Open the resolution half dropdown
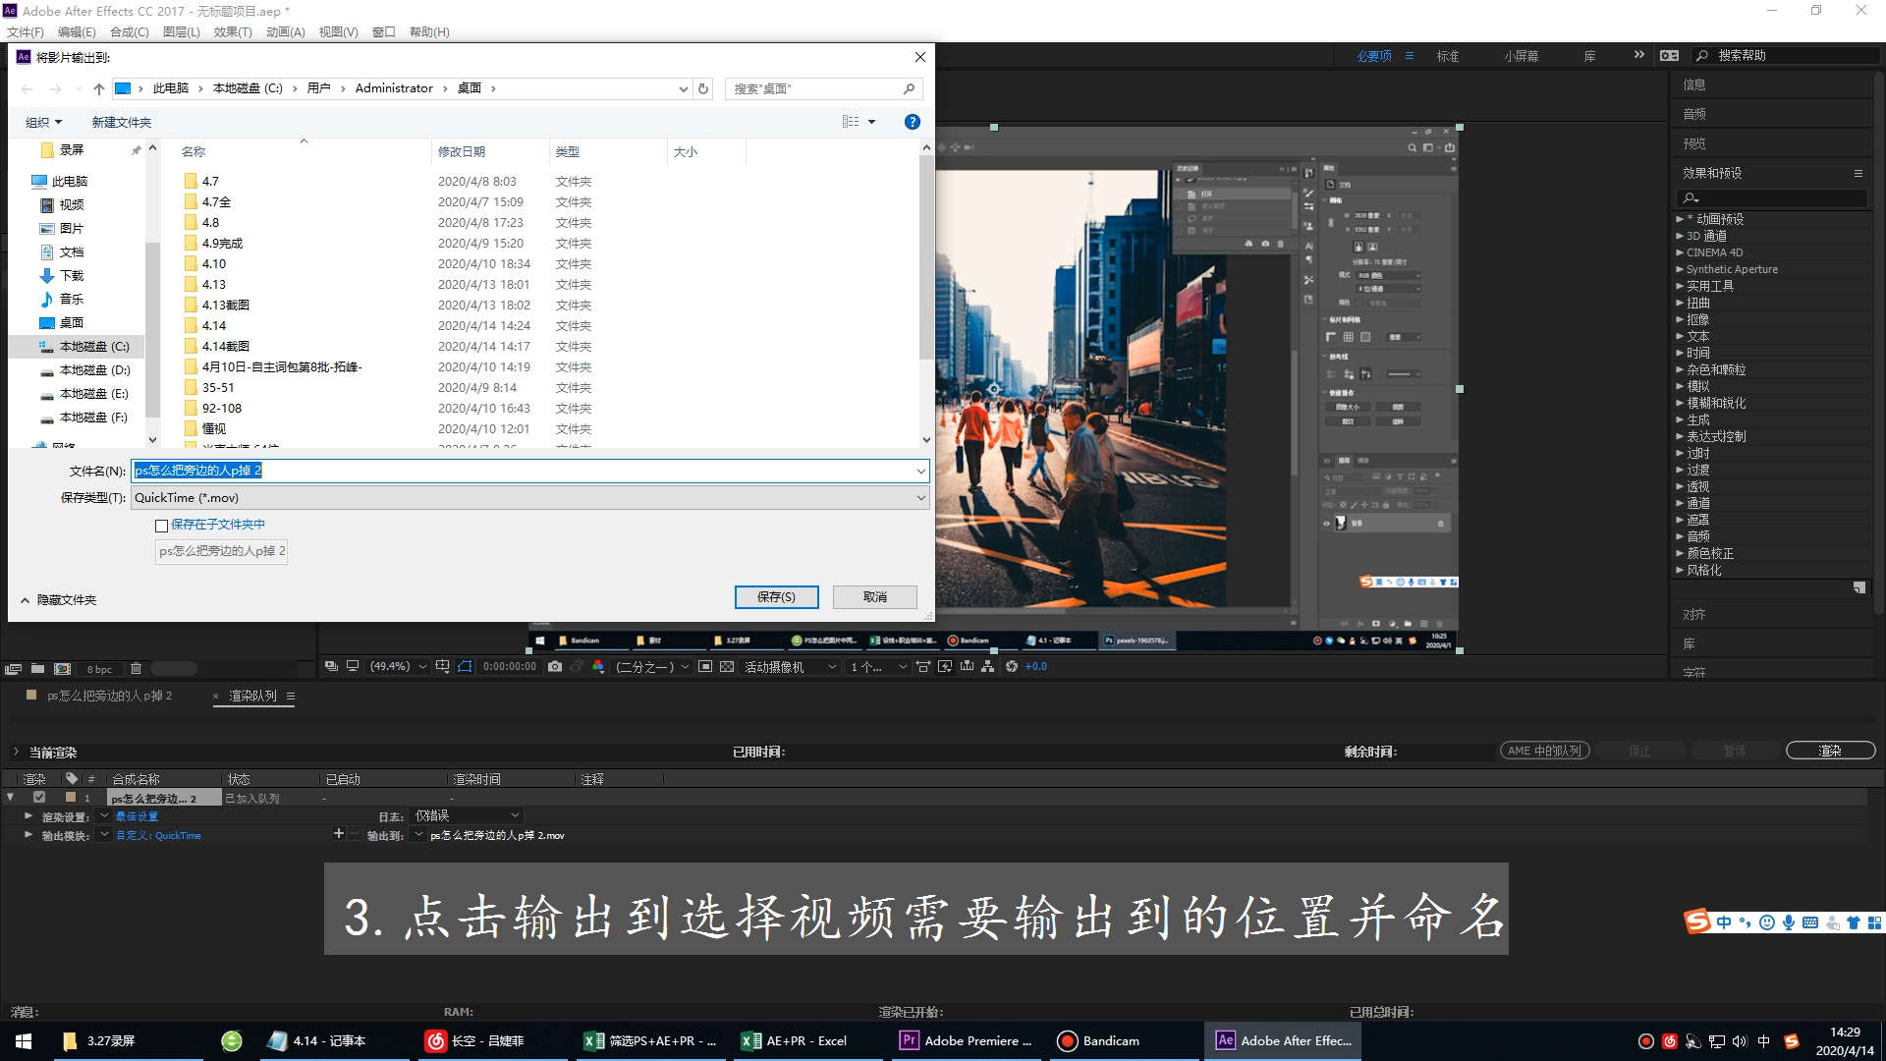 click(x=652, y=666)
